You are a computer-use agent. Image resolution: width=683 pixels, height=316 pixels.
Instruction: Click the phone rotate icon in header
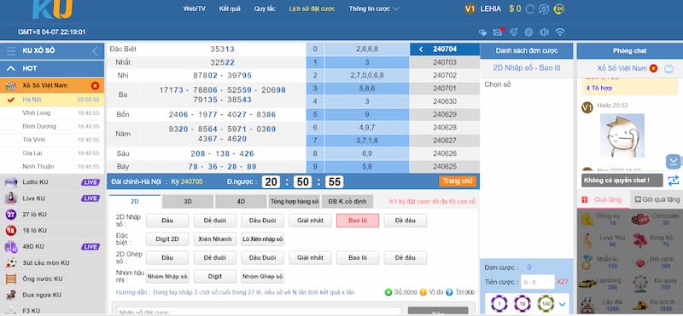[x=514, y=32]
